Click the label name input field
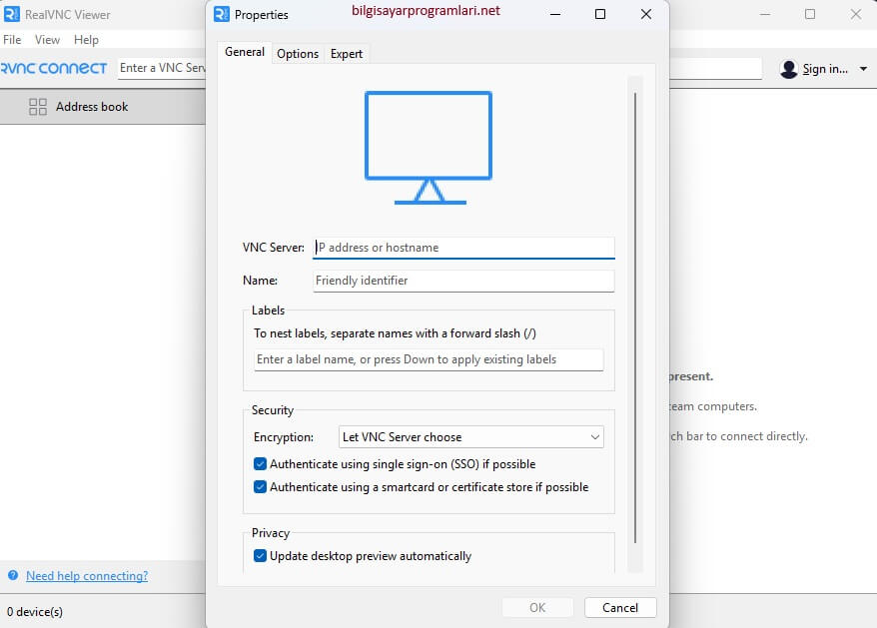This screenshot has width=877, height=628. (x=429, y=359)
